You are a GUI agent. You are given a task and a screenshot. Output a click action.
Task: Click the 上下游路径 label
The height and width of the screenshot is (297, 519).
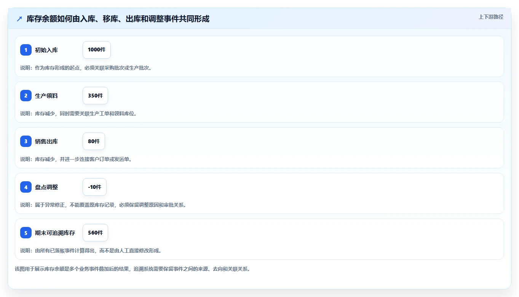click(491, 17)
